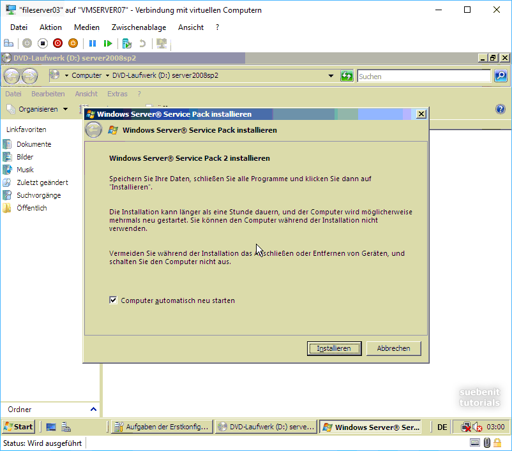The height and width of the screenshot is (451, 512).
Task: Open Bilder in Linkfavoriten
Action: tap(25, 157)
